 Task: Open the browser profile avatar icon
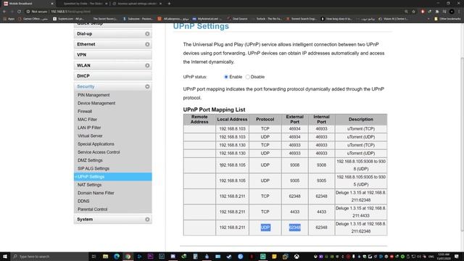point(452,12)
